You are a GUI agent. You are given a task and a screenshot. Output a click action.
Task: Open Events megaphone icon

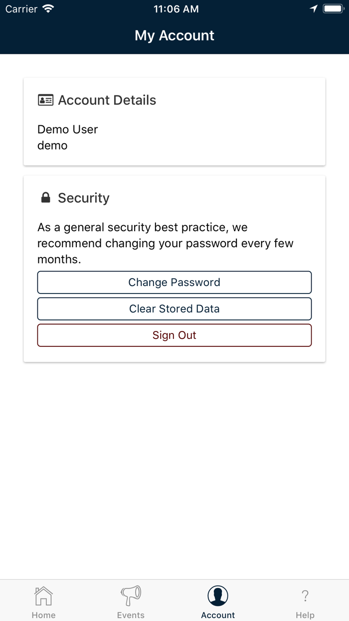tap(131, 595)
